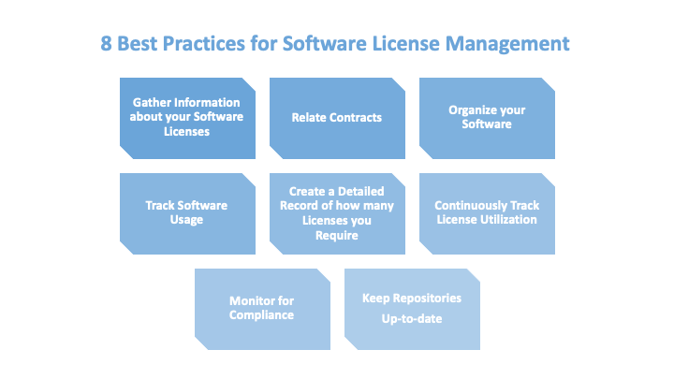Click the "Gather Information about your Software Licenses" box
Screen dimensions: 674x379
(x=187, y=117)
